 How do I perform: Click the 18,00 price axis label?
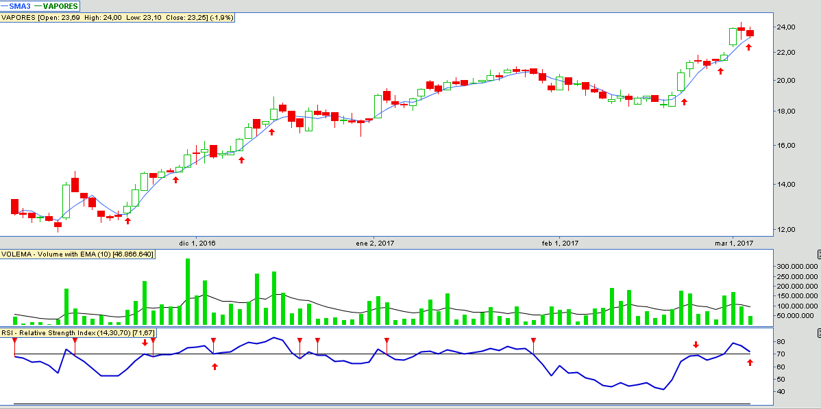tap(787, 111)
